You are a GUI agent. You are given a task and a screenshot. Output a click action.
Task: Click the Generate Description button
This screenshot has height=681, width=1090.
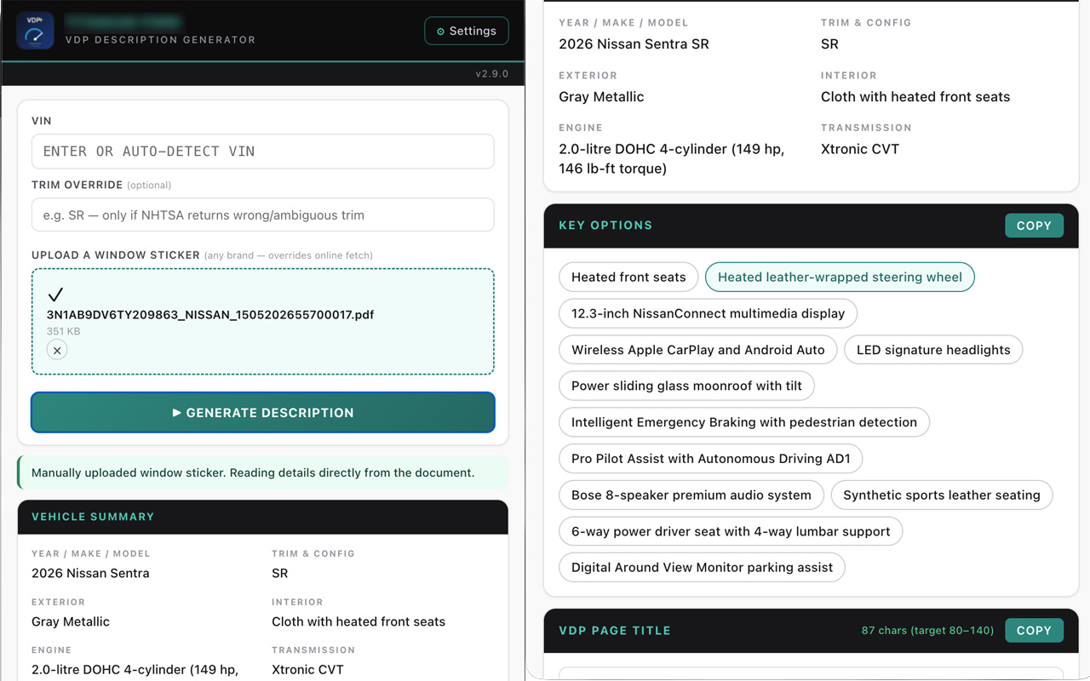click(x=263, y=412)
